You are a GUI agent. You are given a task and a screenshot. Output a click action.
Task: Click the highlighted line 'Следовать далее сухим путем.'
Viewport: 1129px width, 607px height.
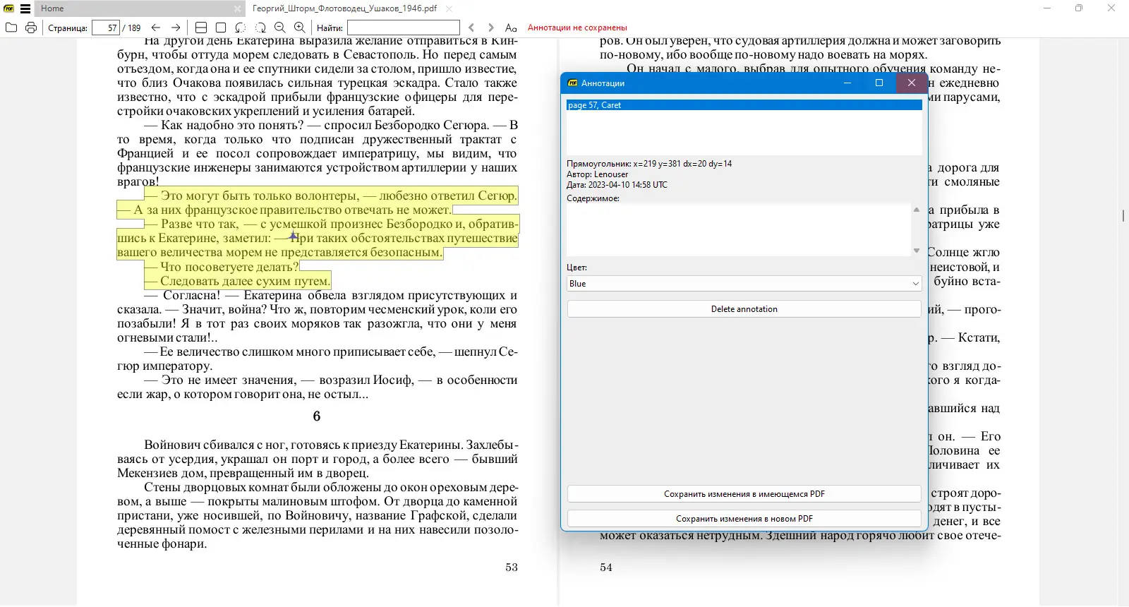point(237,281)
